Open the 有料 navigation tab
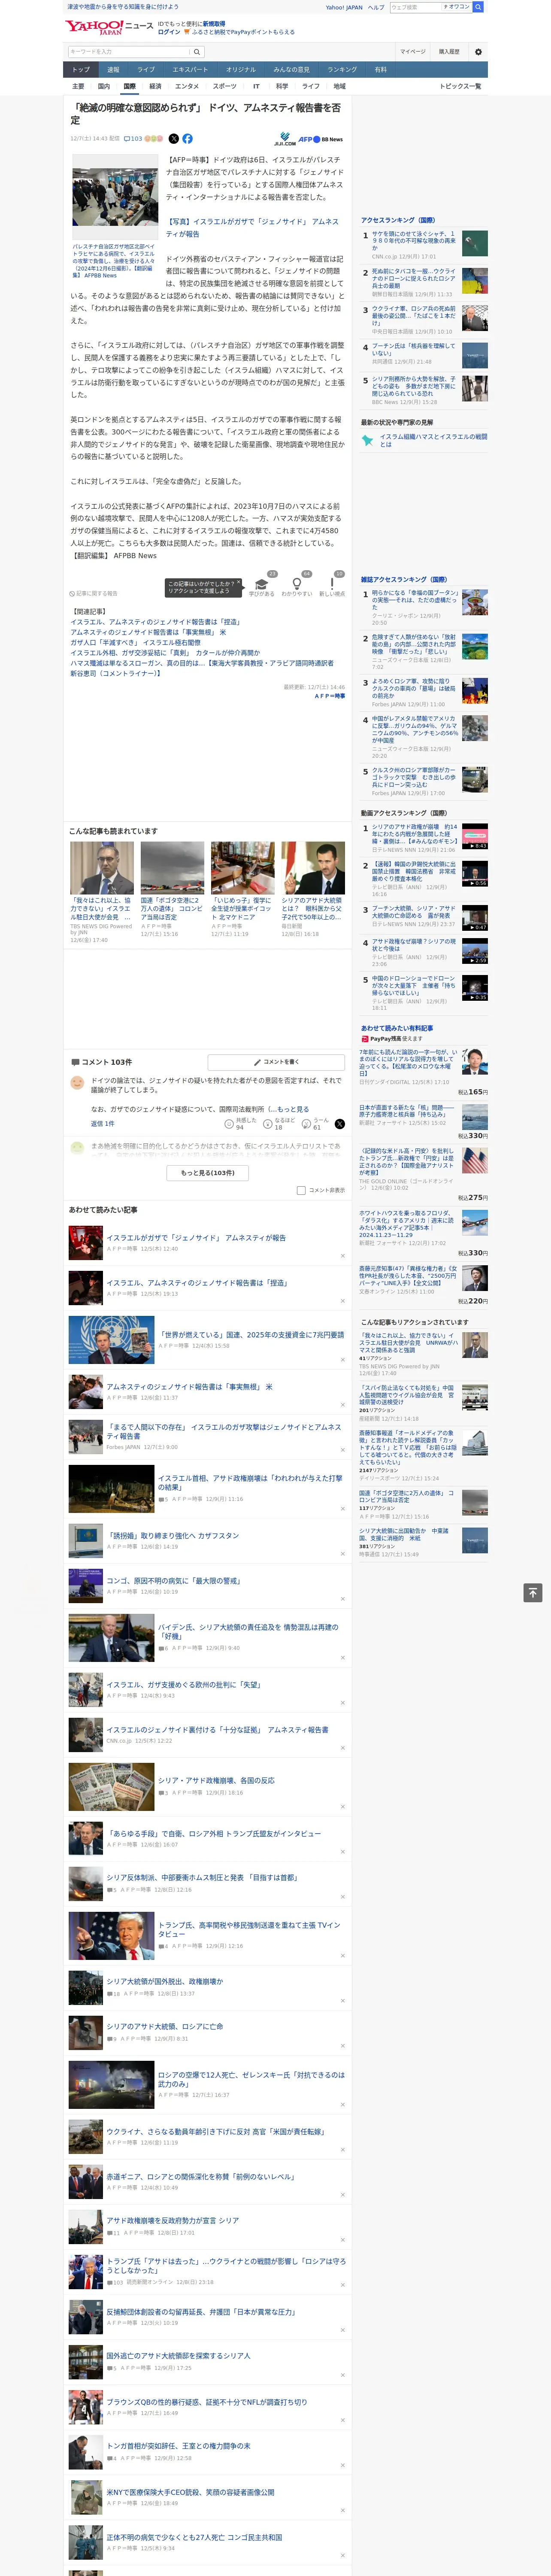551x2576 pixels. point(381,70)
